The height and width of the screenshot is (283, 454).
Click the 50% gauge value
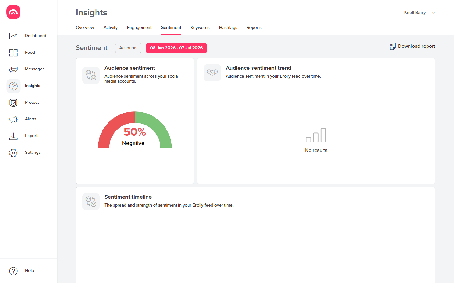point(135,132)
